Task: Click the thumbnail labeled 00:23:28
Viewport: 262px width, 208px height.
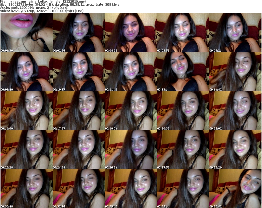Action: 27,150
